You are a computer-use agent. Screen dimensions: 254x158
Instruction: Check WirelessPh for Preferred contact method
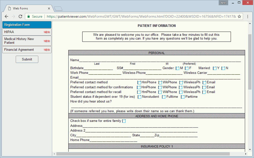[x=181, y=82]
